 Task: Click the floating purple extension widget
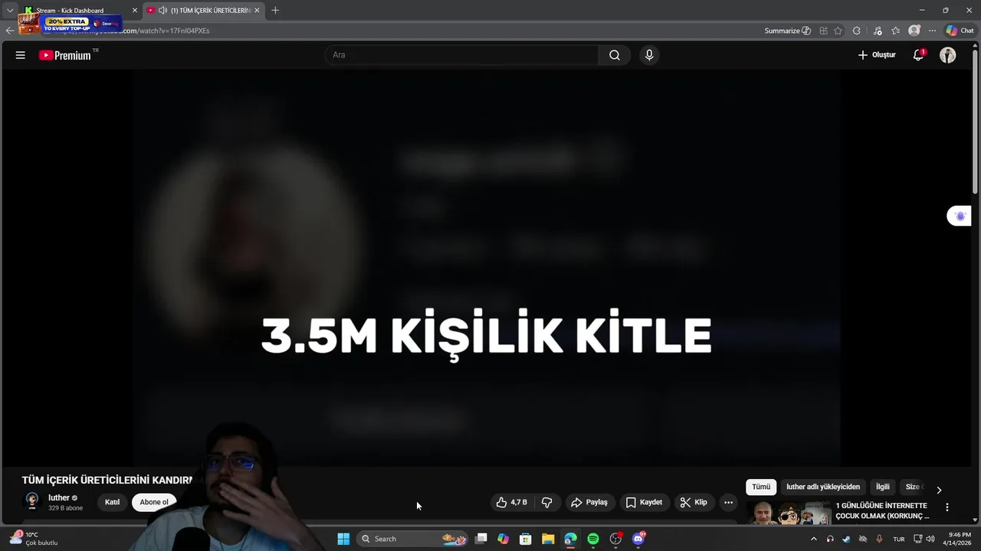click(960, 217)
